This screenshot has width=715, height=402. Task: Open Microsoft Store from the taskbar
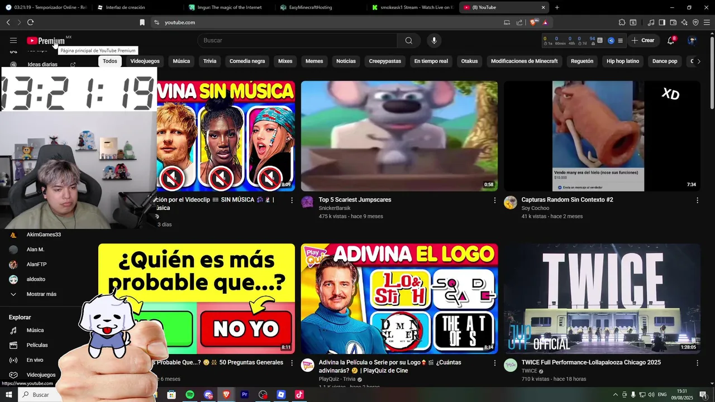[171, 395]
